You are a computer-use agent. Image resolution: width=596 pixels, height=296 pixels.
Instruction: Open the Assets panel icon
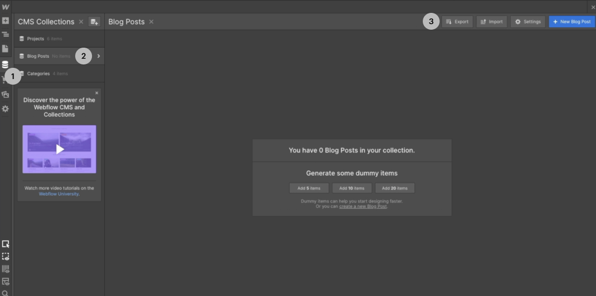click(x=5, y=94)
